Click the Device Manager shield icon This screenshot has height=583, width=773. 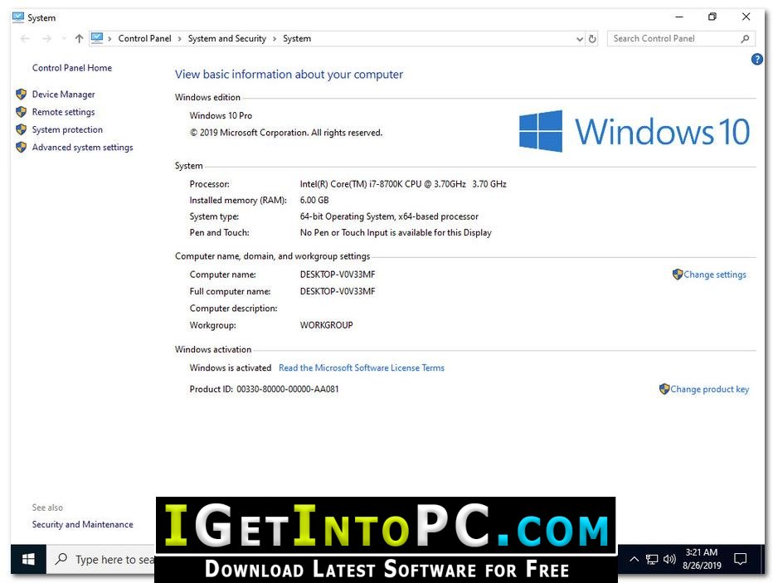tap(21, 95)
